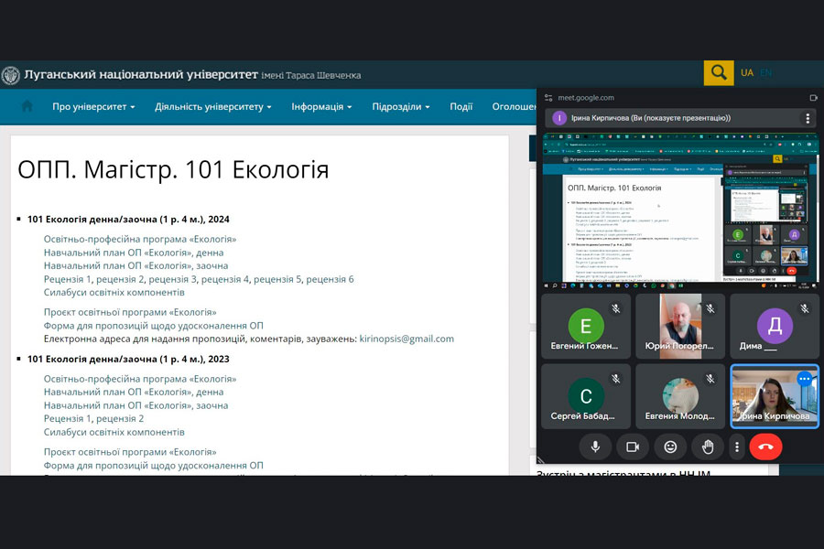Screen dimensions: 824x549
Task: Open 2024 Навчальний план «Екологія», заочна
Action: (x=136, y=266)
